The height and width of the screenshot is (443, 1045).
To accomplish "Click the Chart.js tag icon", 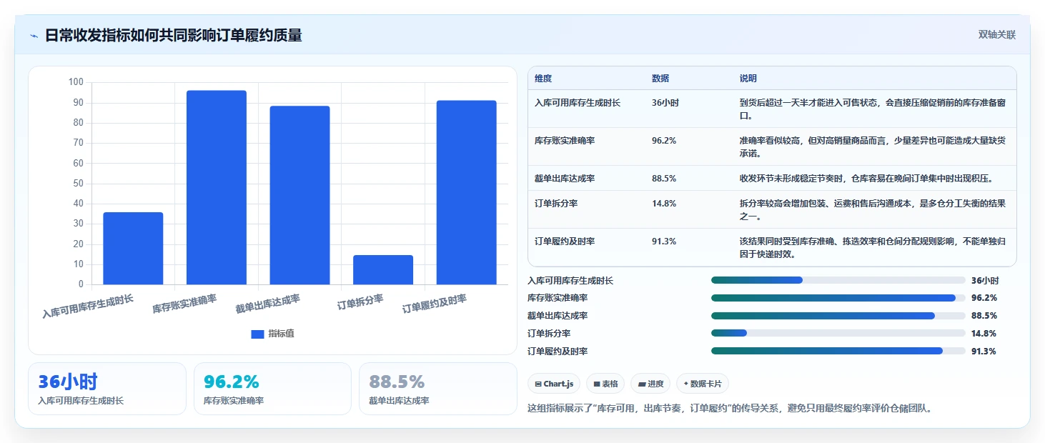I will pyautogui.click(x=538, y=384).
